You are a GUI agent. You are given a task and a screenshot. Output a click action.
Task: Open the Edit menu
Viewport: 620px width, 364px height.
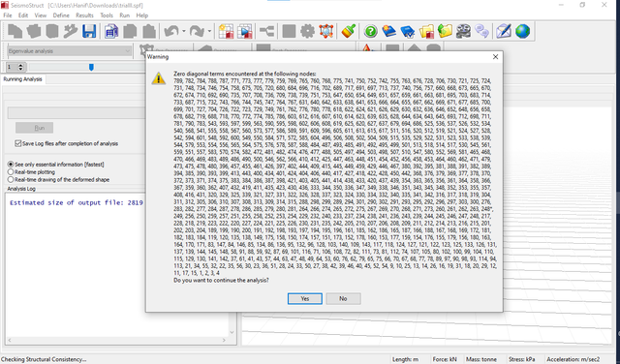tap(23, 15)
